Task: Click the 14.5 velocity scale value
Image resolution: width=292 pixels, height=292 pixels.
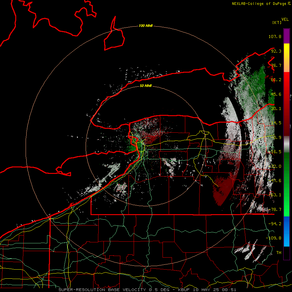Action: point(276,123)
